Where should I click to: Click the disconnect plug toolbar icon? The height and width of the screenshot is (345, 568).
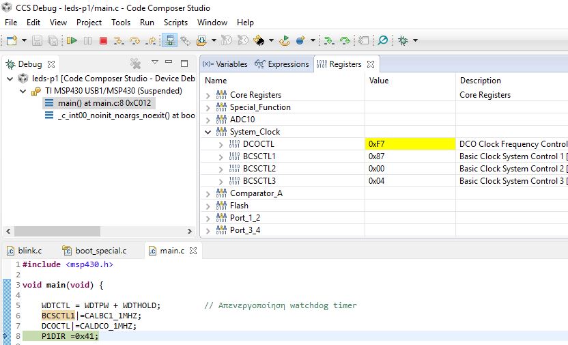pos(186,40)
